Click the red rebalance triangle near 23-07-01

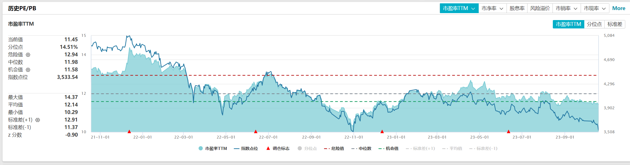[x=509, y=131]
